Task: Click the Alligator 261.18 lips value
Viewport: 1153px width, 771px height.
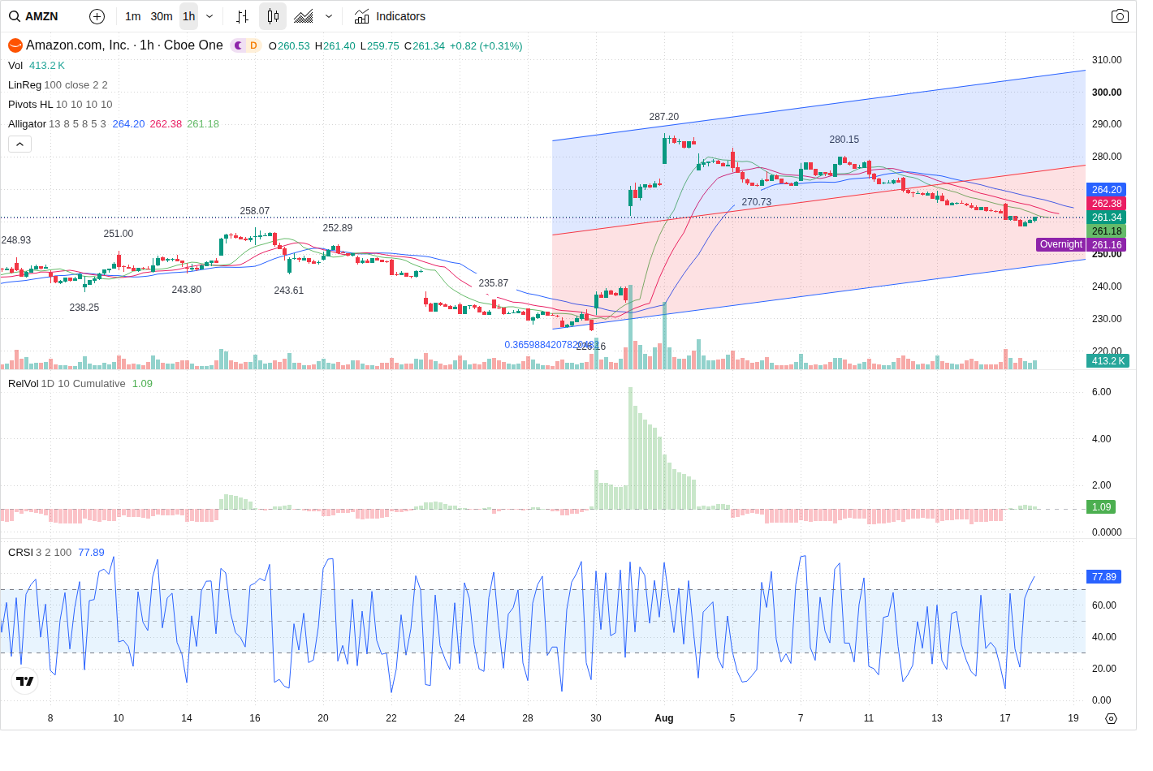Action: [x=203, y=124]
